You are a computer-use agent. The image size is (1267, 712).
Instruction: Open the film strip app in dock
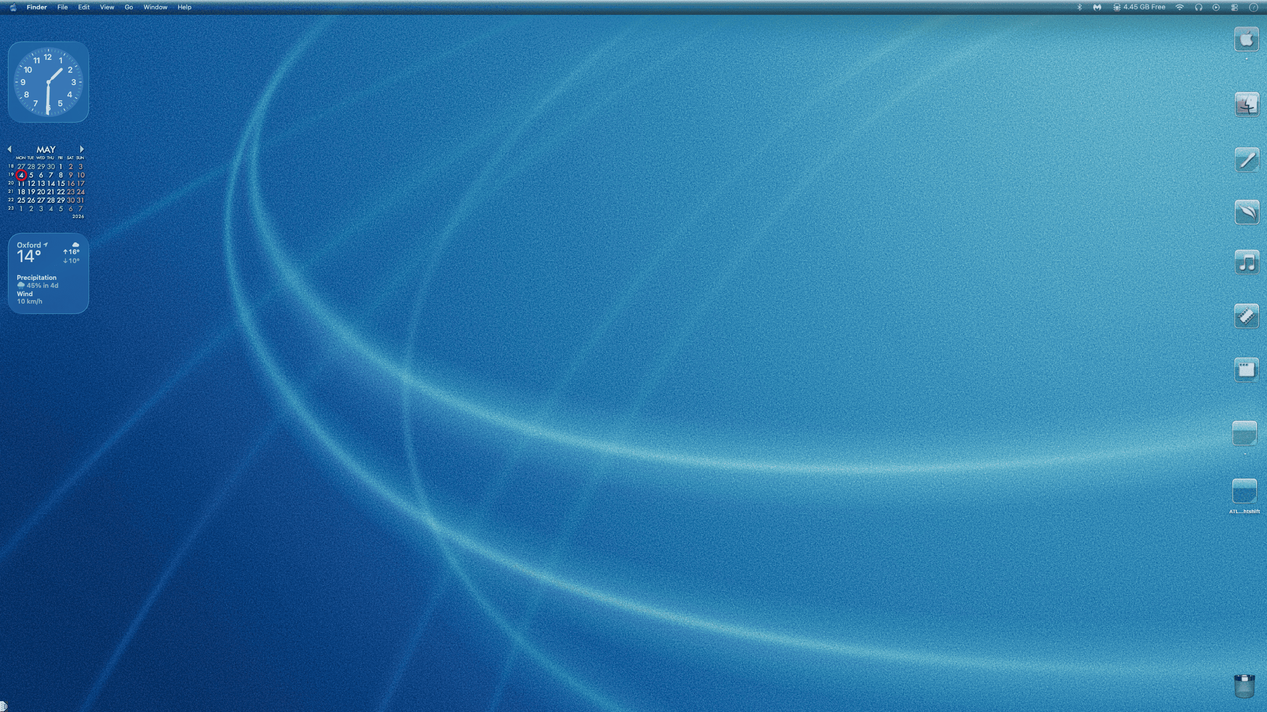[1246, 316]
